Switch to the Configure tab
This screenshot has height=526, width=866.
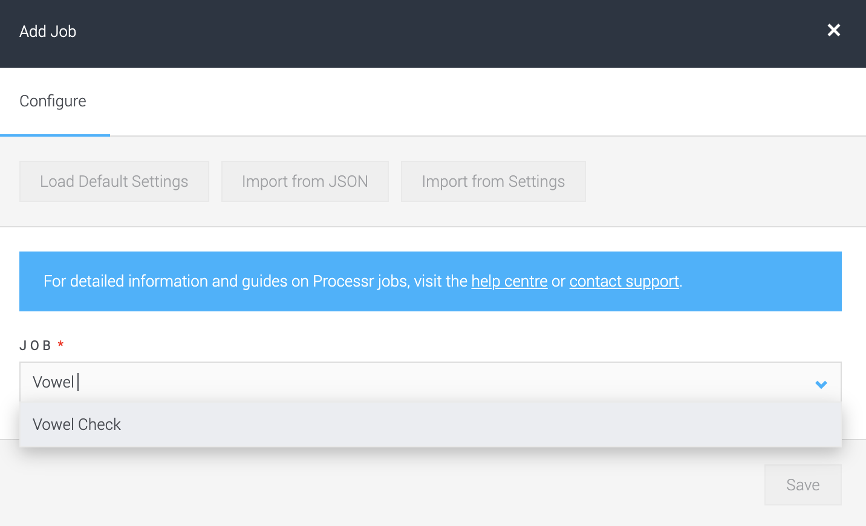coord(53,101)
